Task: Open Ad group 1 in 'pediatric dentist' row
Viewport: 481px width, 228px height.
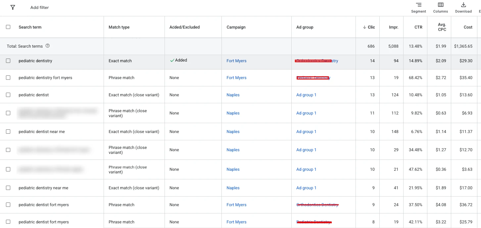Action: coord(306,95)
